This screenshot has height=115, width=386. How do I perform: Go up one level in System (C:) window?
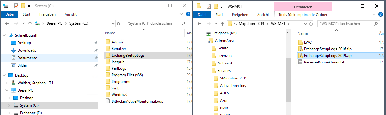click(30, 23)
